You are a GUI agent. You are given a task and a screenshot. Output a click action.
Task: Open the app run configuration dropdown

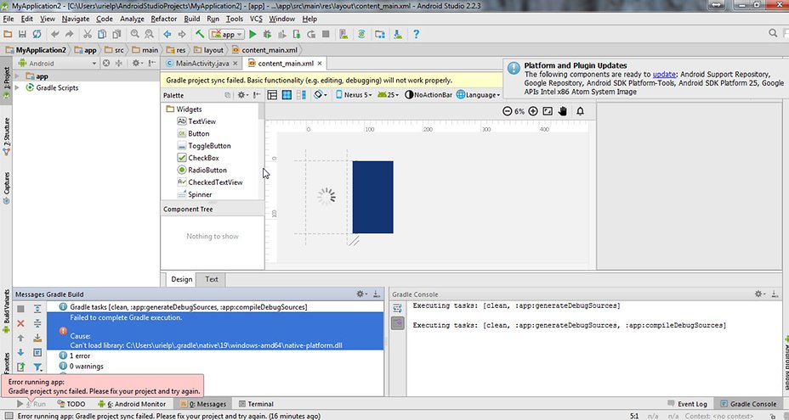[x=228, y=34]
